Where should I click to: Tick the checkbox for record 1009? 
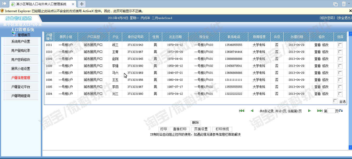point(340,59)
